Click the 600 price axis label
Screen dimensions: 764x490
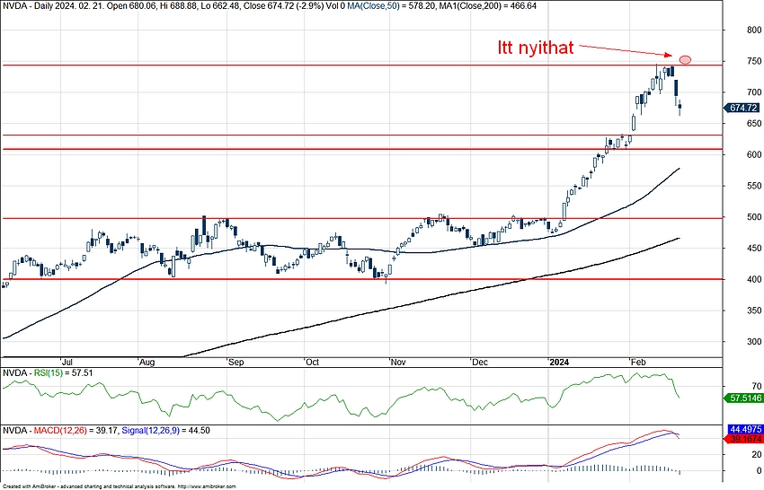coord(754,154)
